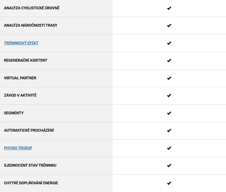Click checkmark next to Tréninkový efekt

click(169, 43)
